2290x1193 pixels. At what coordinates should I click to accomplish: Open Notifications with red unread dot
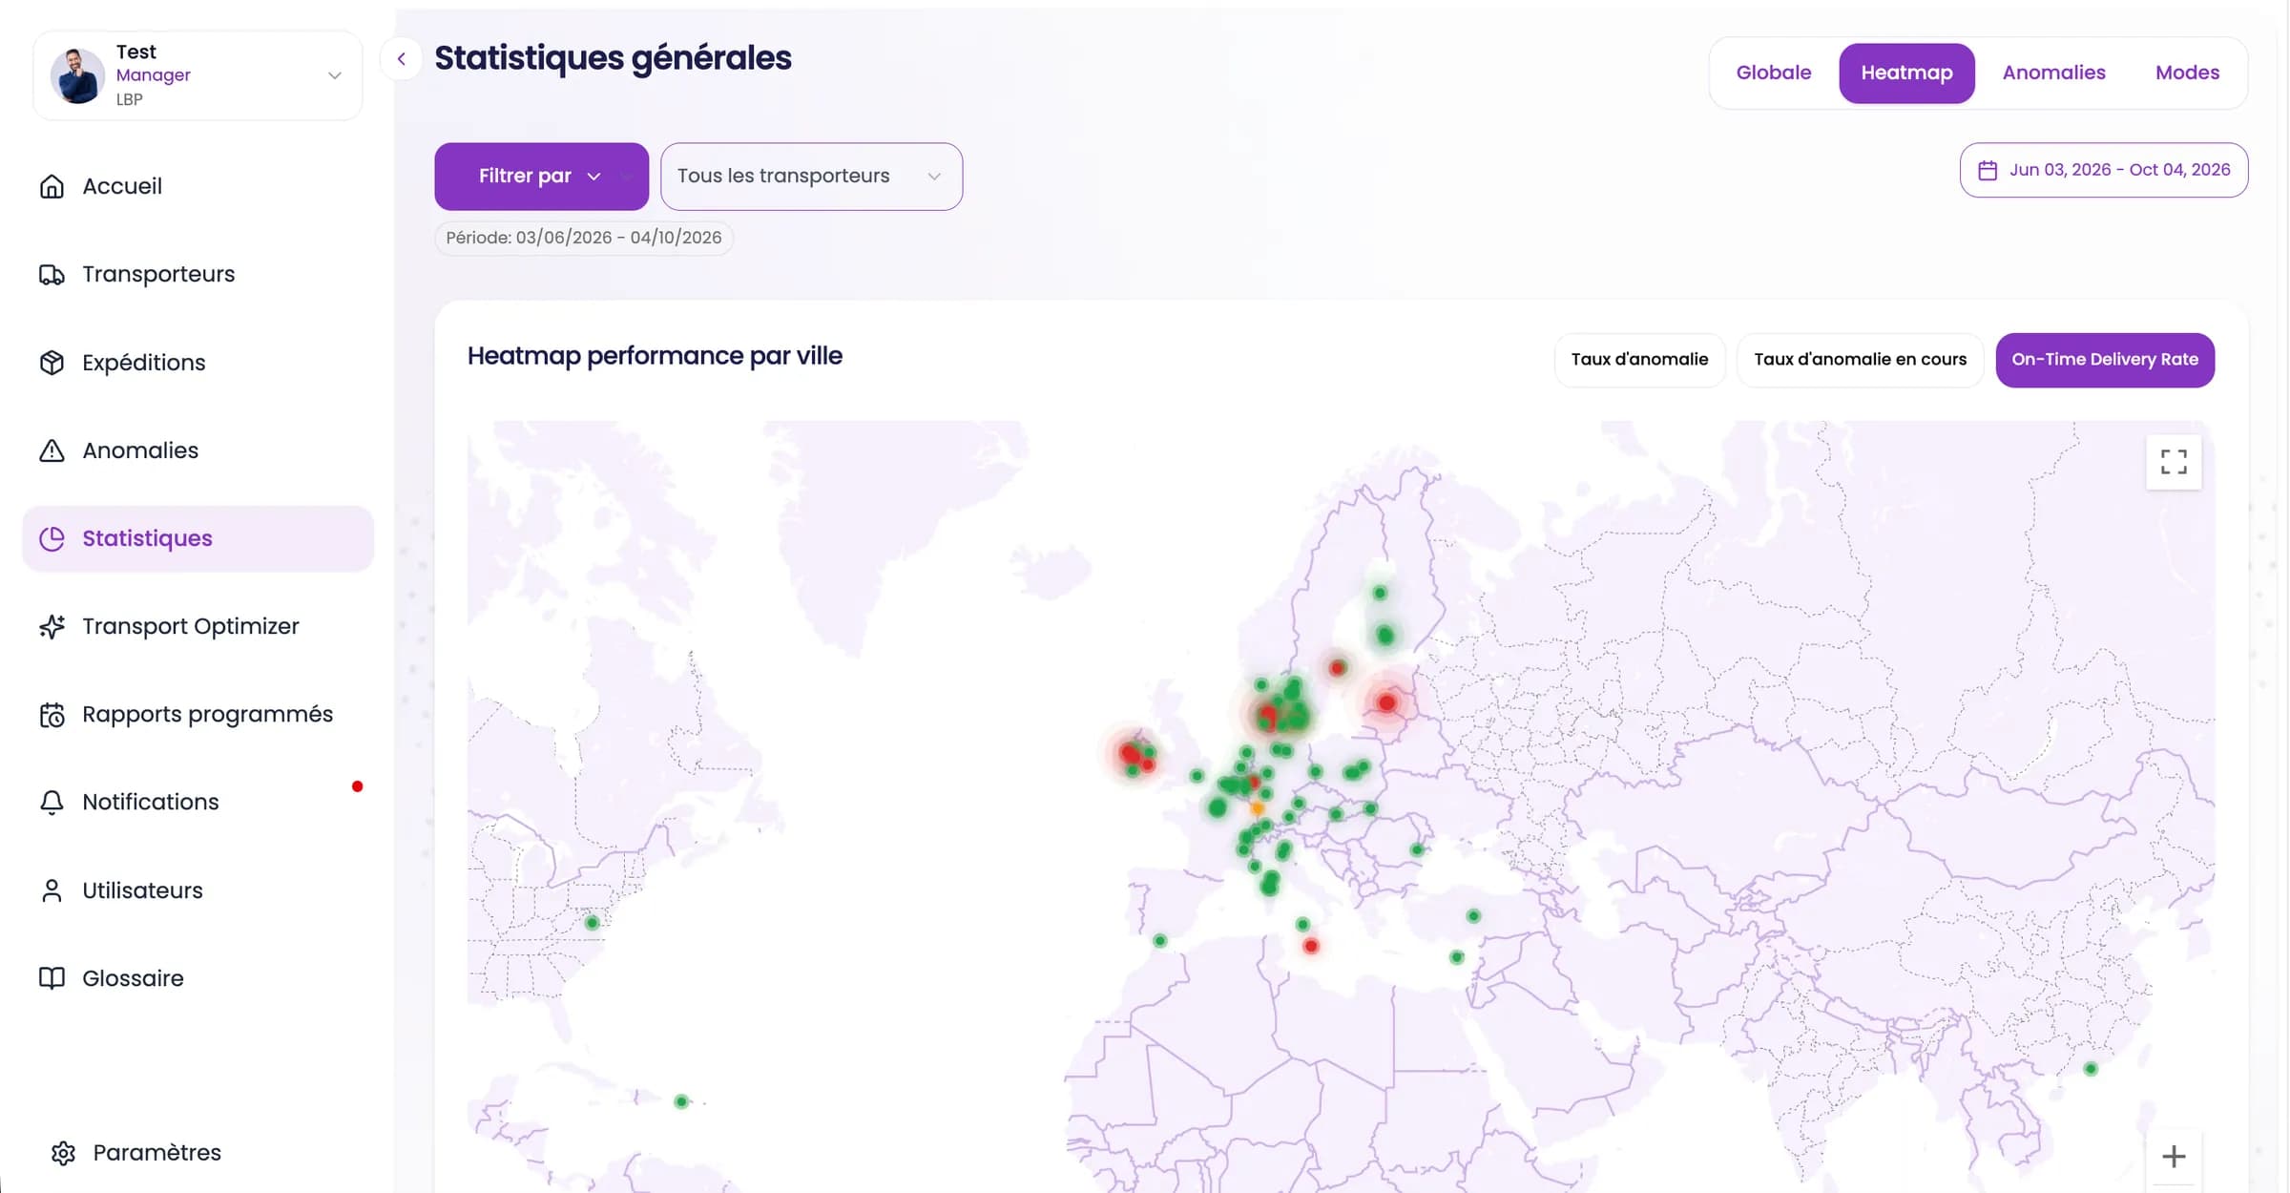198,803
